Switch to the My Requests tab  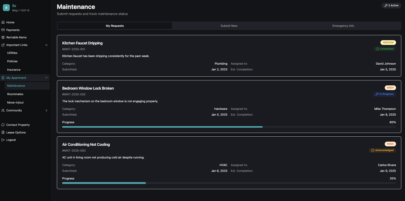115,26
